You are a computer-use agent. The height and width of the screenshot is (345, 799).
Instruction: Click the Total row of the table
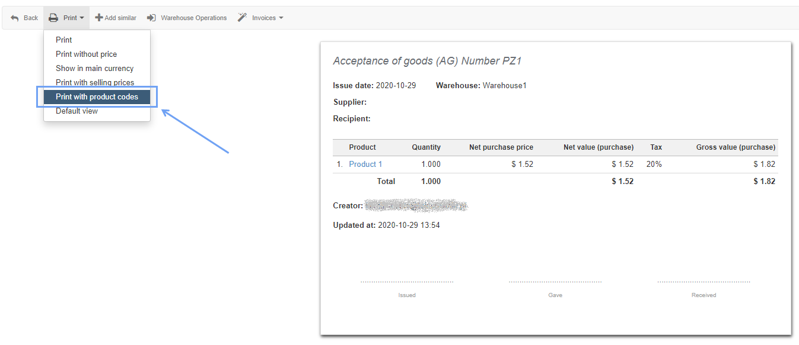(x=386, y=181)
